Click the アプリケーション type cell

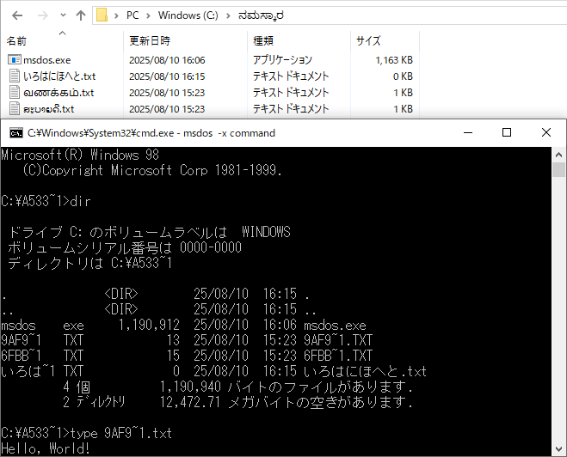click(282, 60)
